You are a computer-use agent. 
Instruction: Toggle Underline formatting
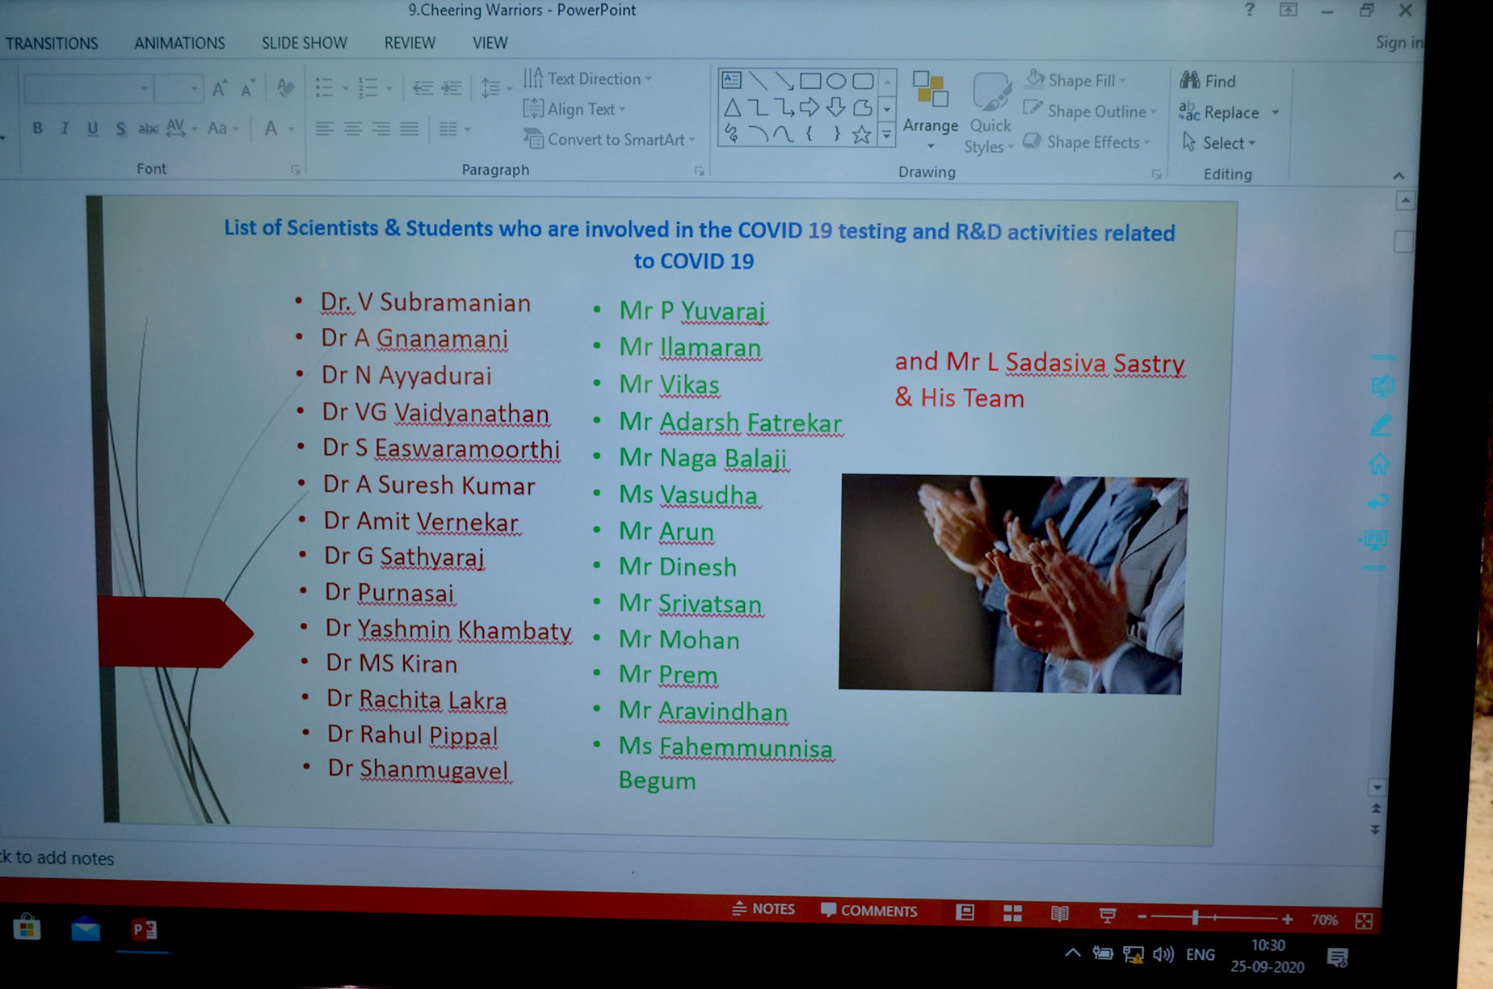(92, 128)
